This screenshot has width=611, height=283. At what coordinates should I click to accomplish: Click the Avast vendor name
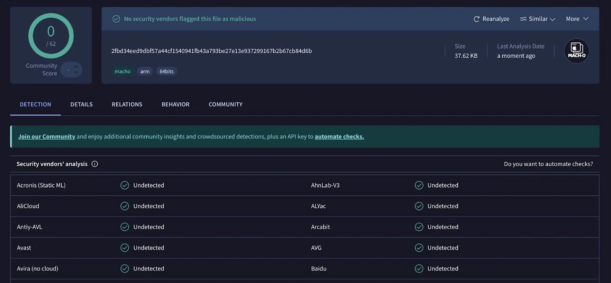point(24,248)
